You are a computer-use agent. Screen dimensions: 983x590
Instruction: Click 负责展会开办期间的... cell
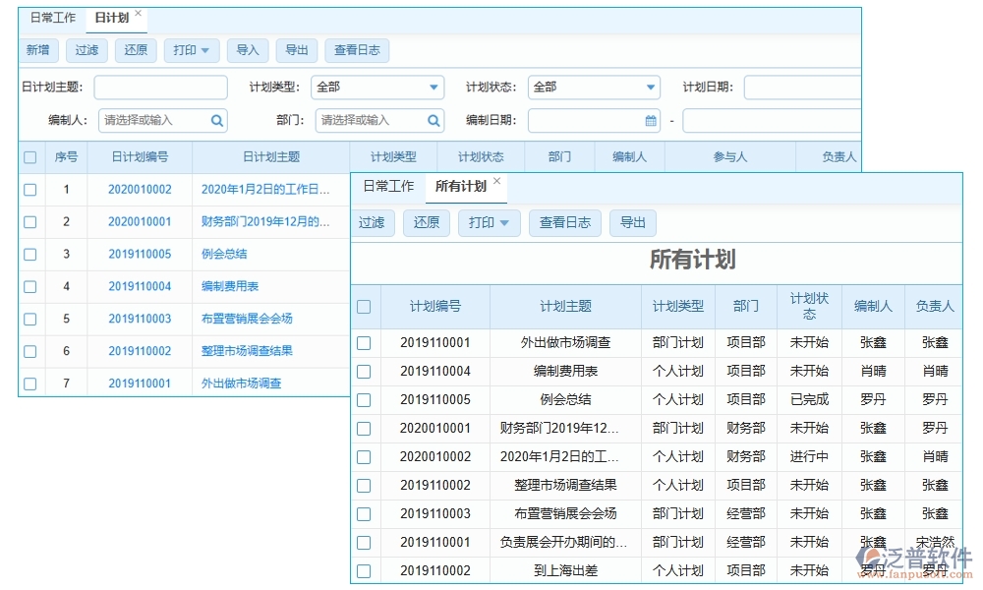coord(563,543)
